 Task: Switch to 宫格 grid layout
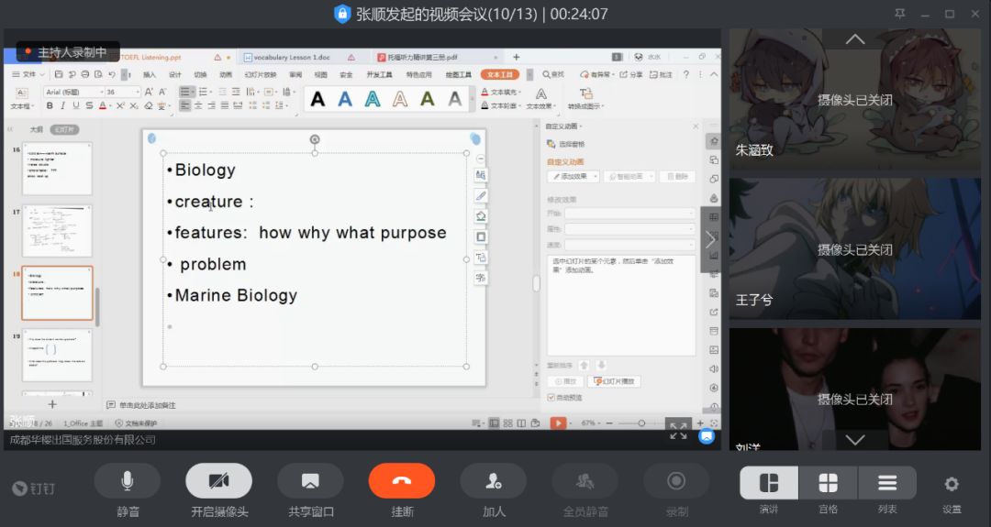828,483
